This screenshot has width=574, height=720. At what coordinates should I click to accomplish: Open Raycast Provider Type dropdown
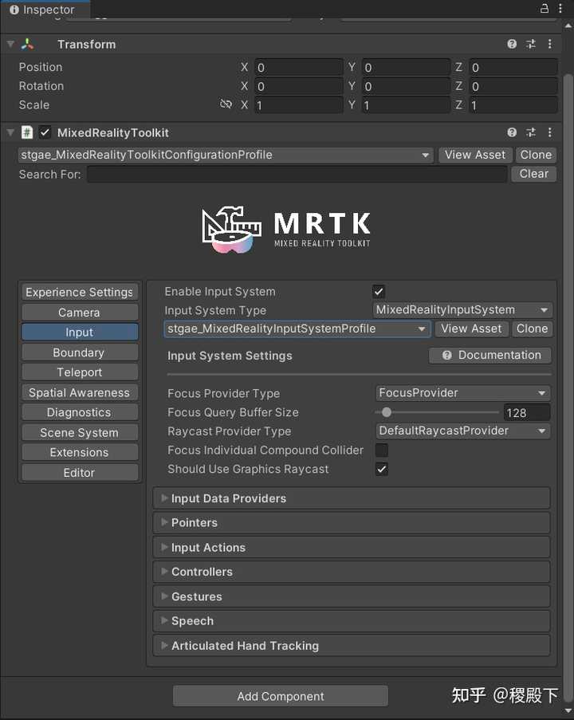pyautogui.click(x=463, y=431)
